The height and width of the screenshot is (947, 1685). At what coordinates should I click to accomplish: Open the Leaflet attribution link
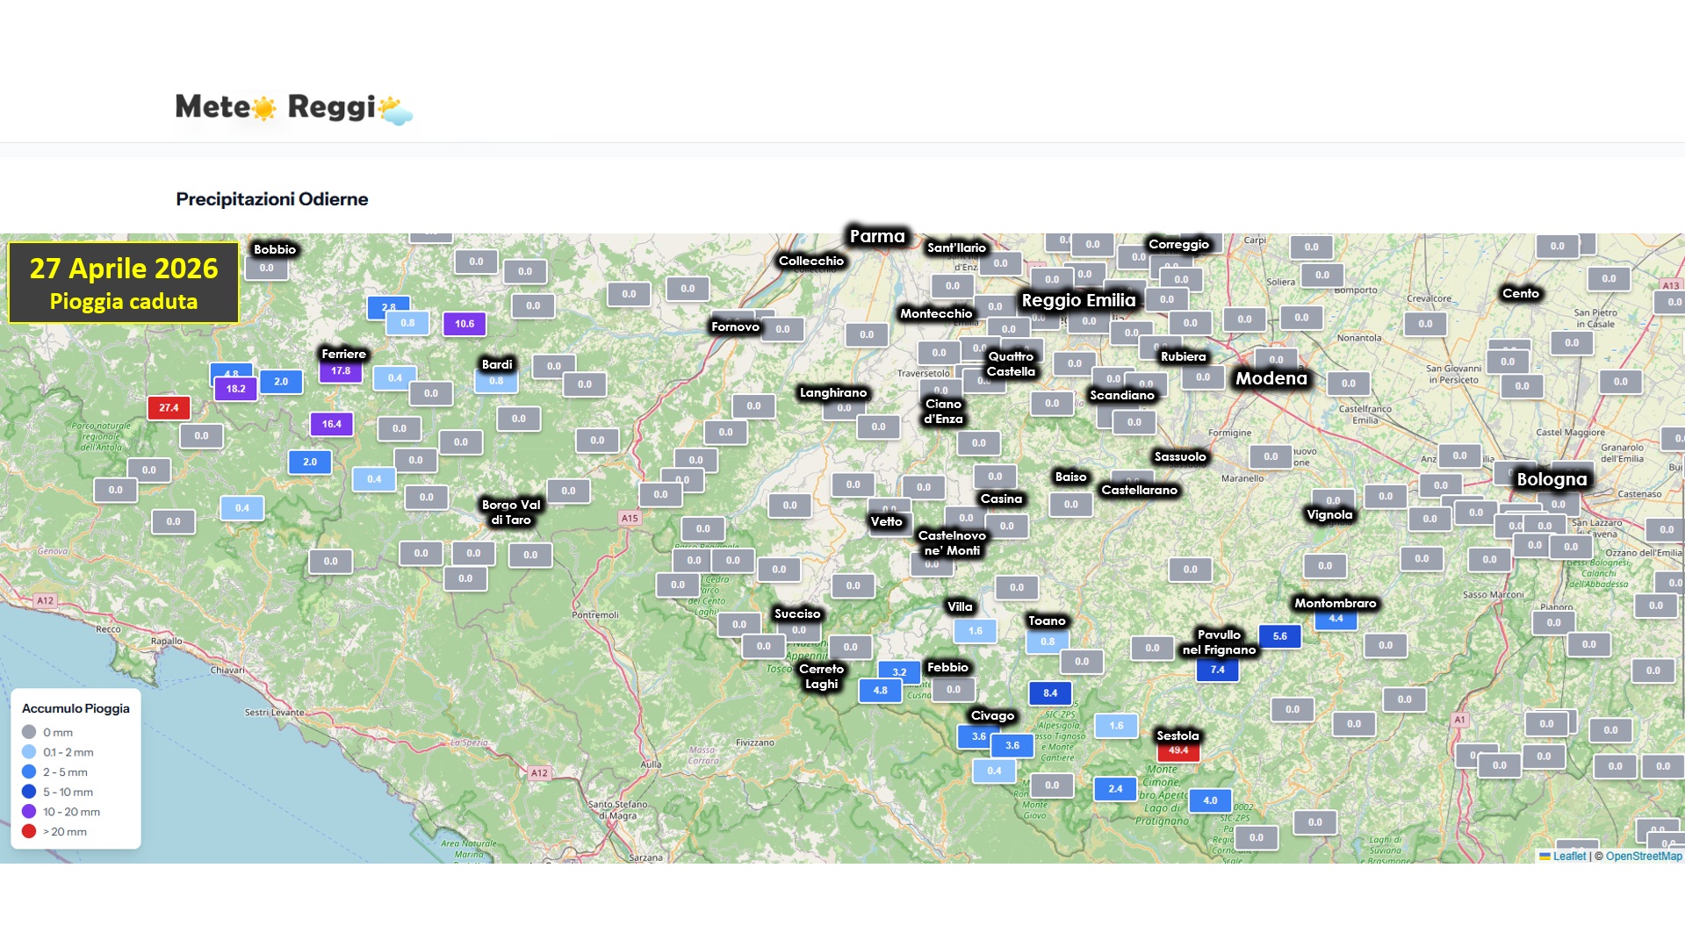(1568, 856)
